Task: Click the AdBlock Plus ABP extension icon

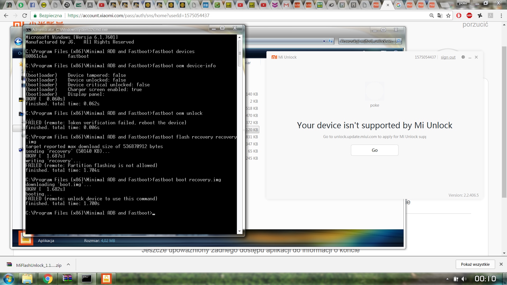Action: click(x=469, y=16)
